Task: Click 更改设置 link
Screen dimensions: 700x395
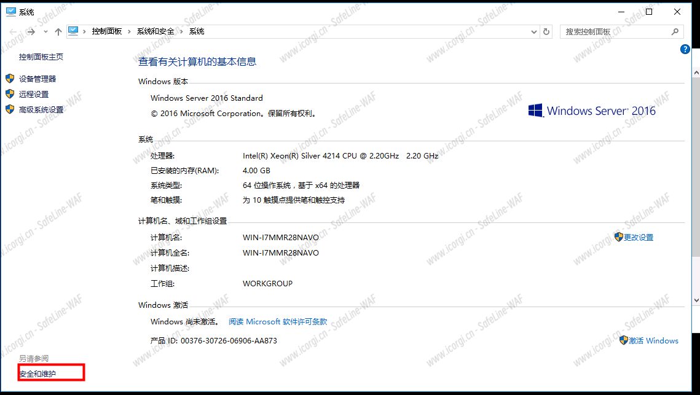Action: point(639,238)
